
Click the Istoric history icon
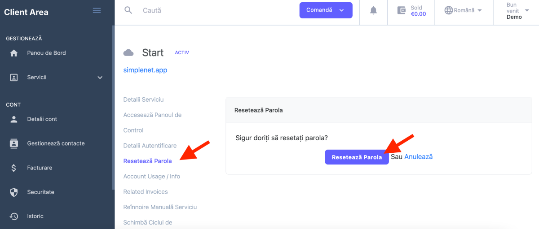[x=14, y=216]
